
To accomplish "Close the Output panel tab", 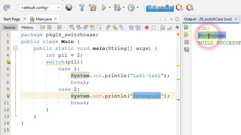I will (236, 19).
